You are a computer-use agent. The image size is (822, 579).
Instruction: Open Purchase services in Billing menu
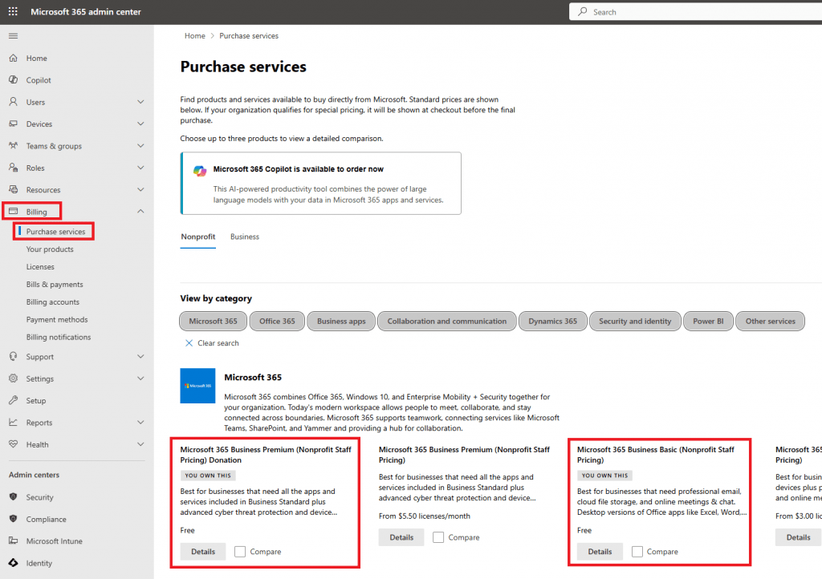(55, 232)
